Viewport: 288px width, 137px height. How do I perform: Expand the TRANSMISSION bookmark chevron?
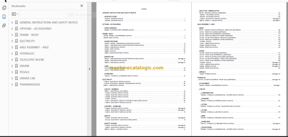pos(12,85)
